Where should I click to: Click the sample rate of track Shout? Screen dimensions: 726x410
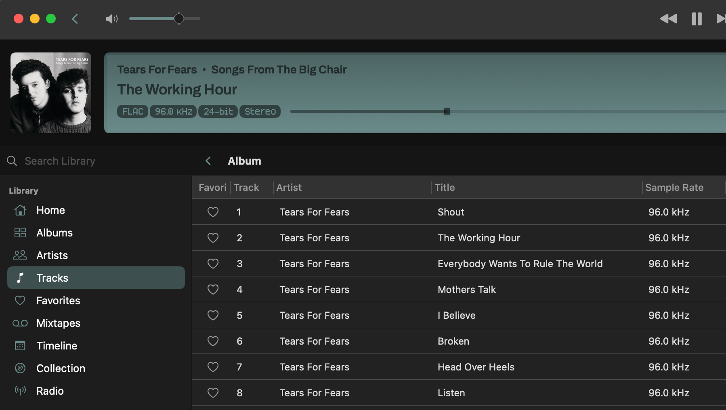pyautogui.click(x=669, y=212)
